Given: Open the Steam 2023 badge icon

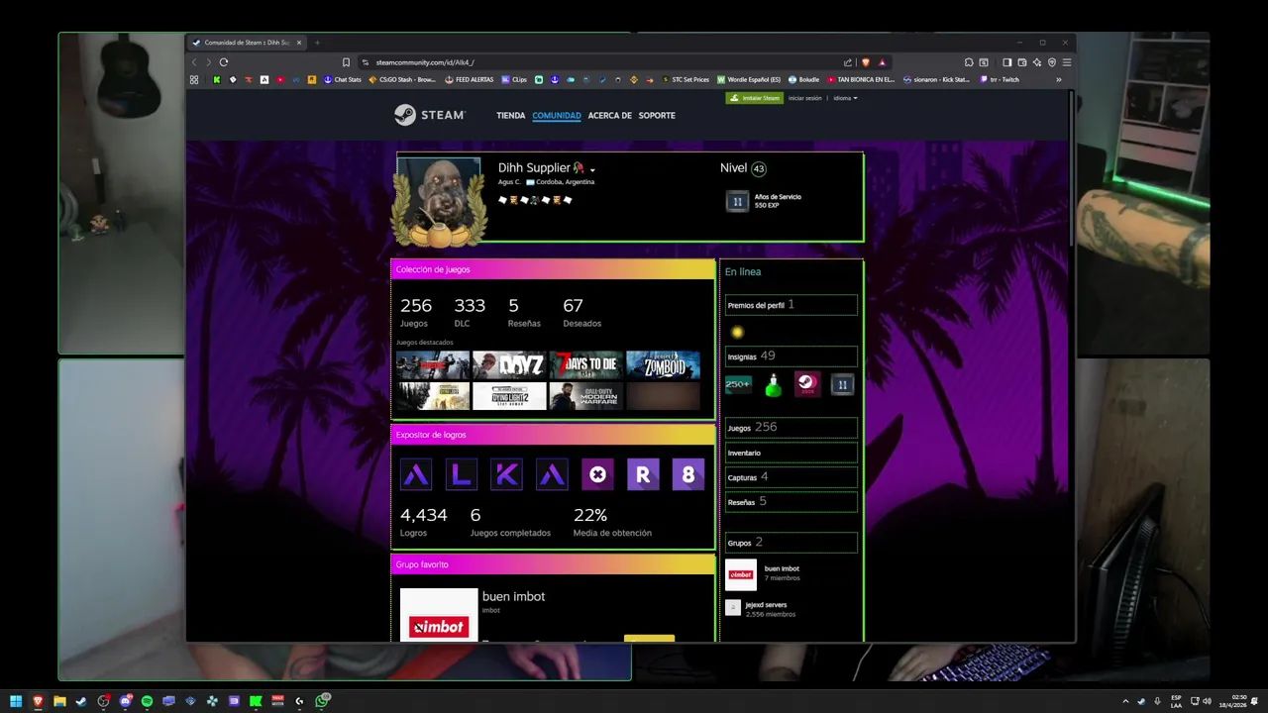Looking at the screenshot, I should (x=807, y=384).
